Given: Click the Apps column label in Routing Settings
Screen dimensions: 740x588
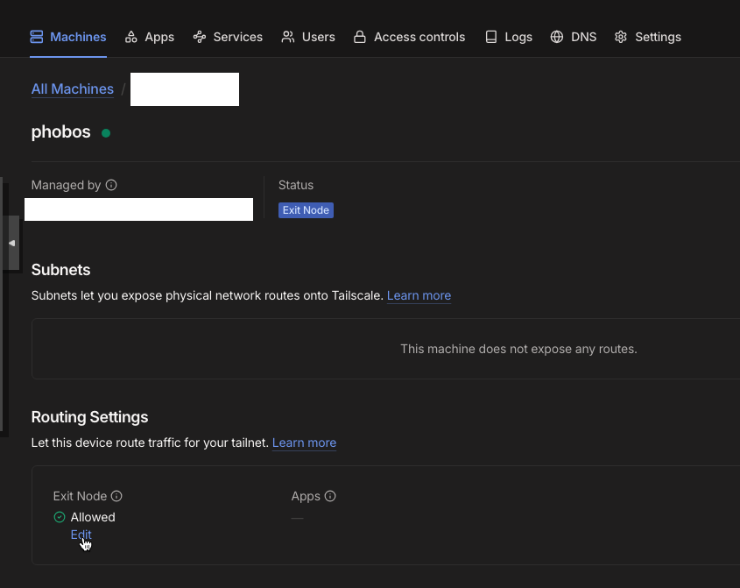Looking at the screenshot, I should (x=306, y=496).
